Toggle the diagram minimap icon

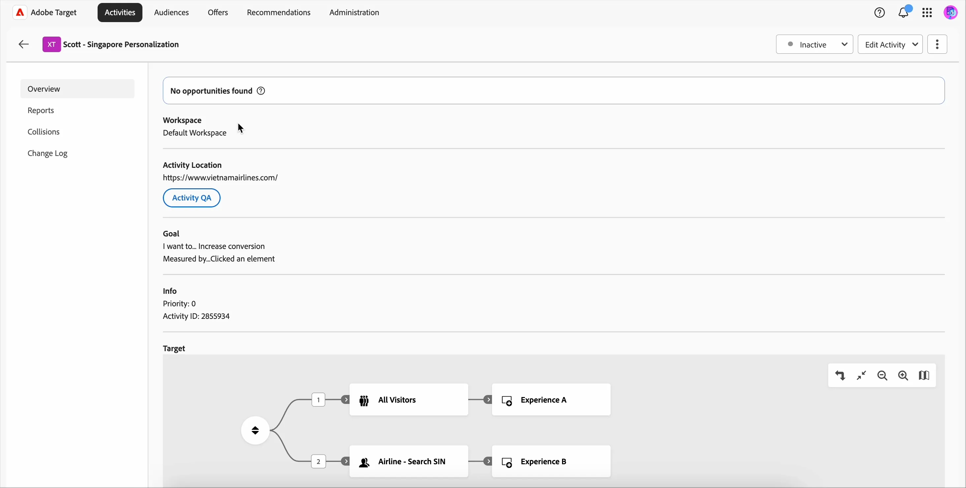[924, 376]
